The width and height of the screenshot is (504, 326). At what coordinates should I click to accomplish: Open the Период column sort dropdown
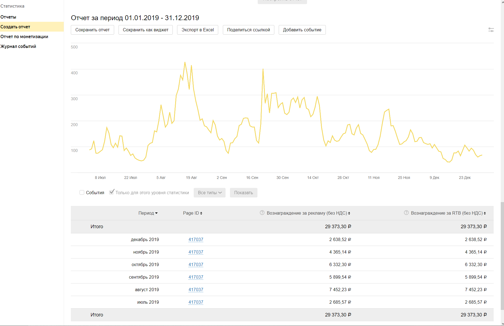tap(156, 213)
